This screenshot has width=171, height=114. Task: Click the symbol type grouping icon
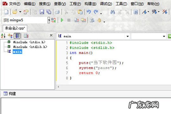click(10, 36)
